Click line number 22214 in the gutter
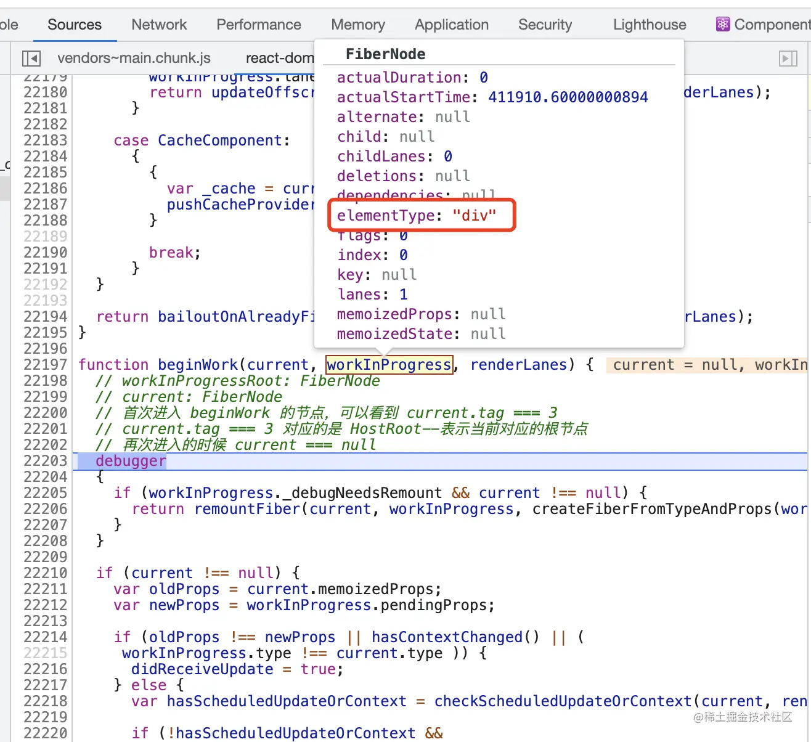Image resolution: width=811 pixels, height=742 pixels. tap(45, 637)
